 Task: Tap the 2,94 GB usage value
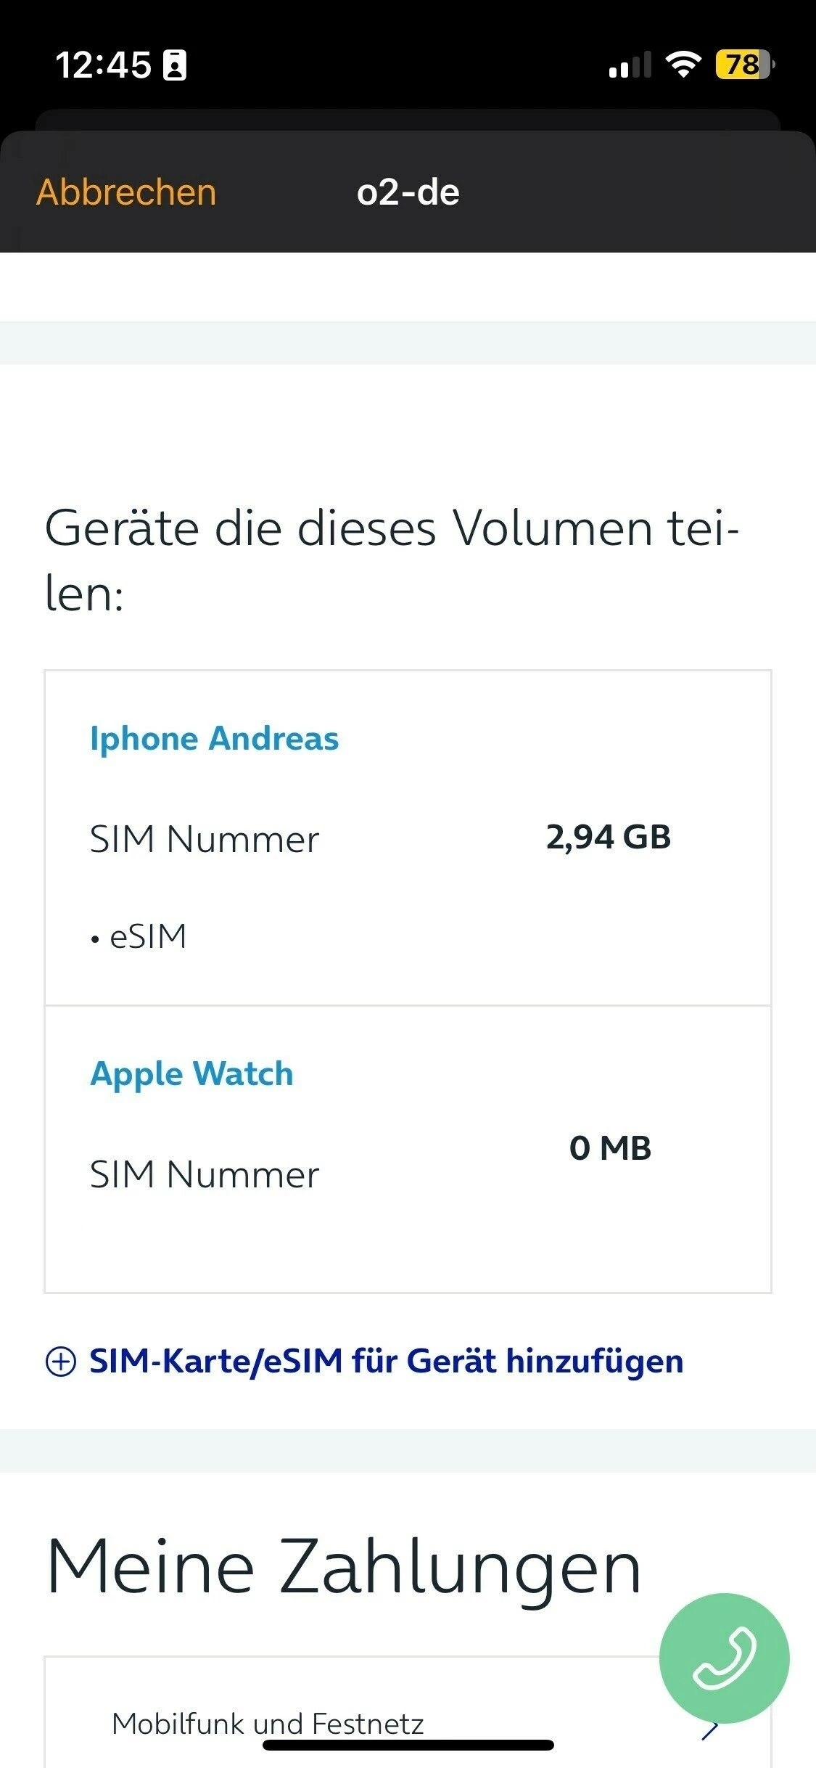click(608, 837)
